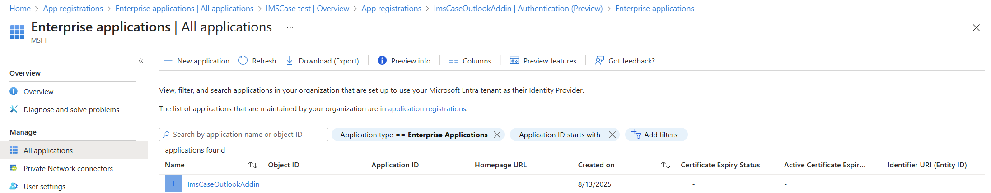Viewport: 991px width, 193px height.
Task: Click the All applications grid icon in sidebar
Action: coord(14,150)
